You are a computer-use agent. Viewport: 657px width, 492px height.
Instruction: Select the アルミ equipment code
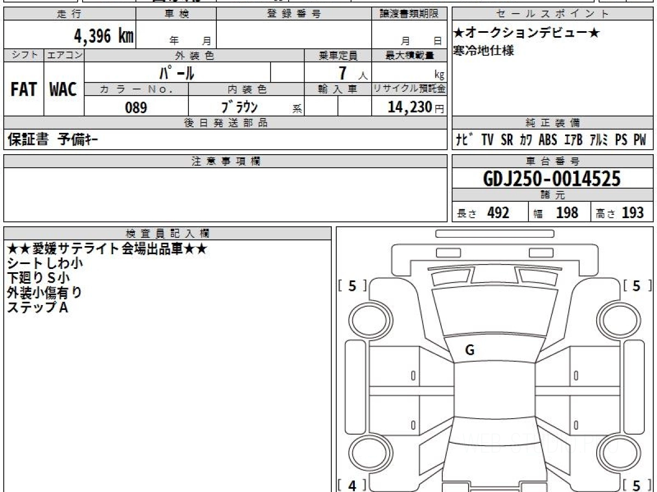click(600, 140)
